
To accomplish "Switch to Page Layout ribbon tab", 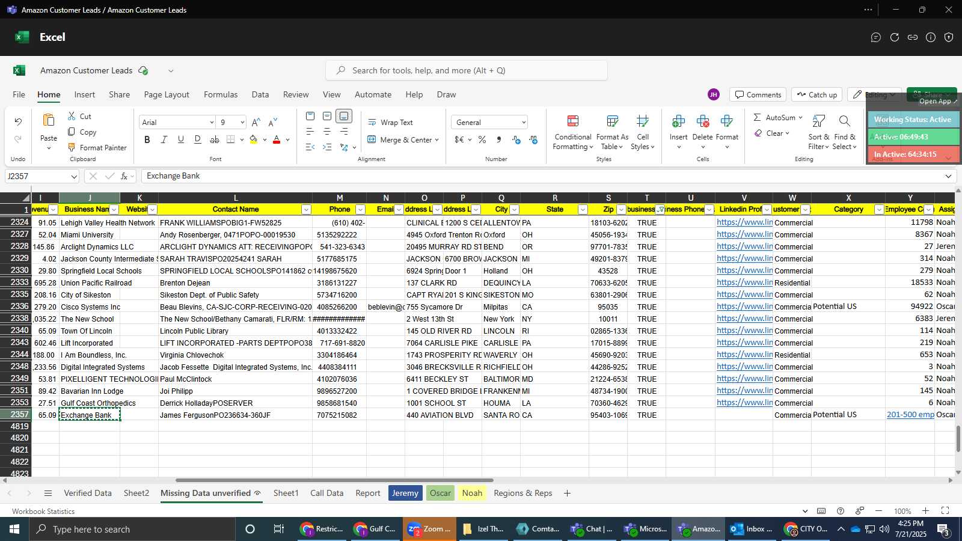I will pos(167,94).
